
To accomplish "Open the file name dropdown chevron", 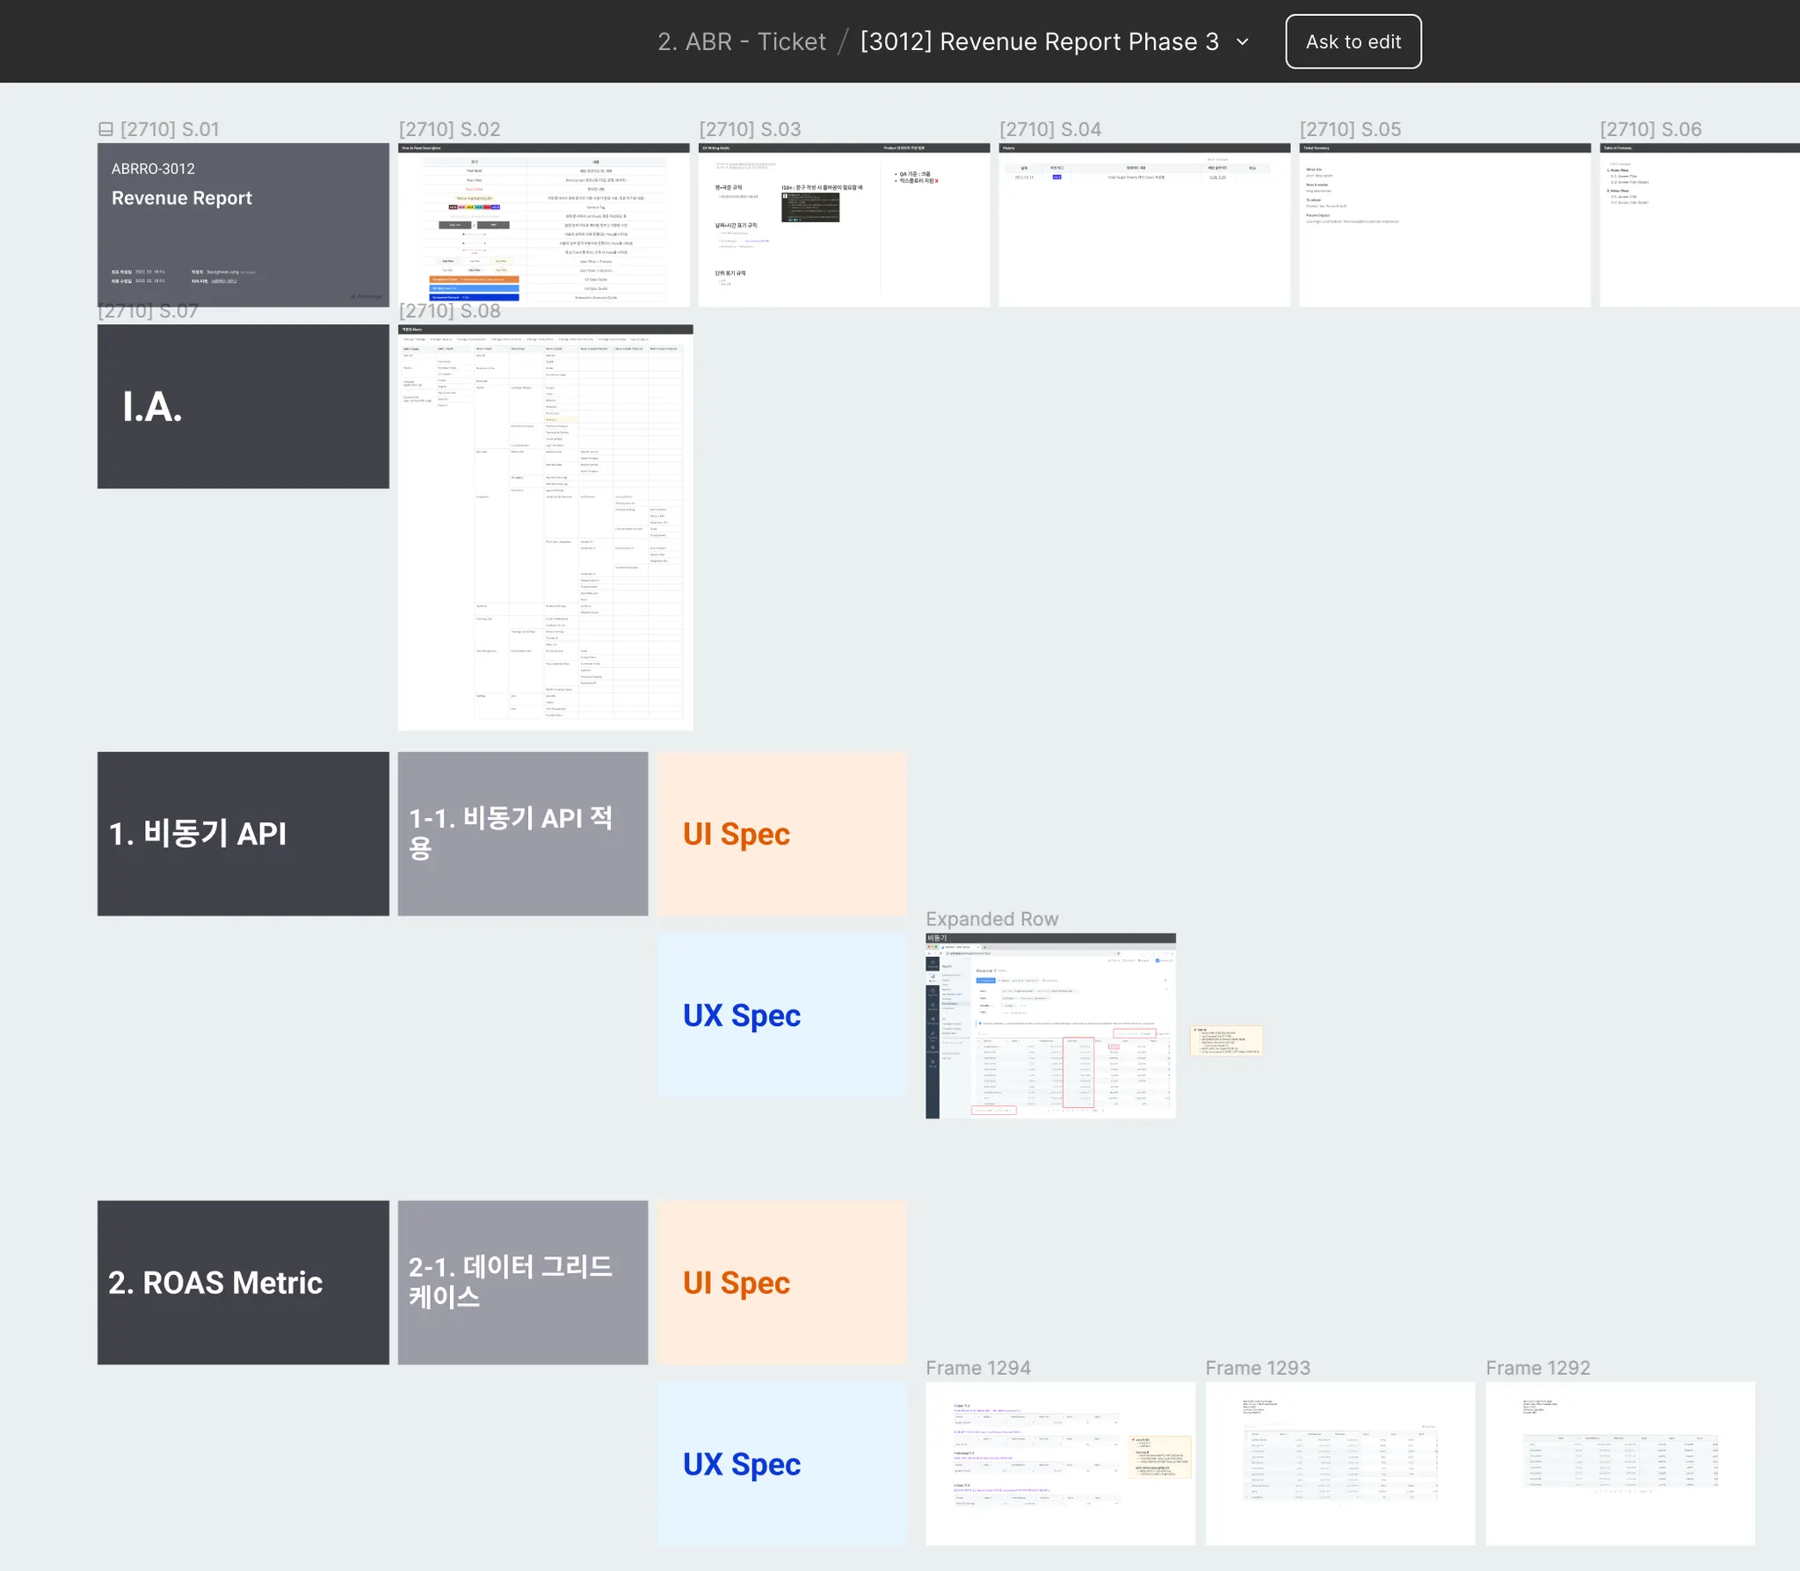I will [x=1243, y=41].
